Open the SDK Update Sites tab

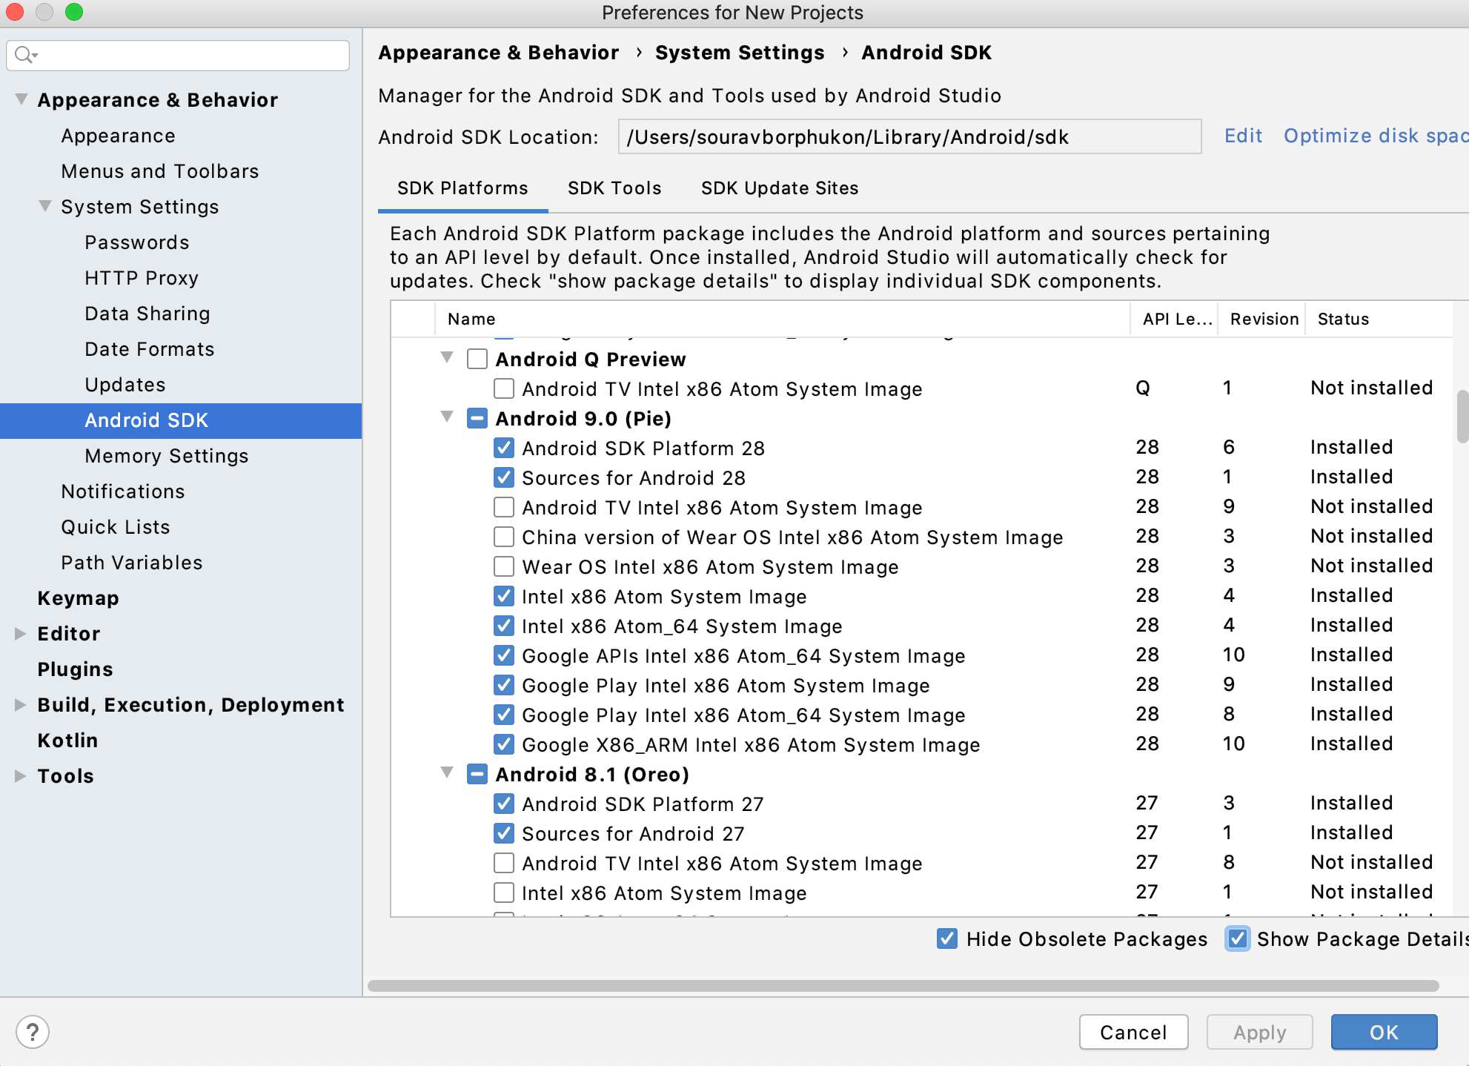[779, 188]
